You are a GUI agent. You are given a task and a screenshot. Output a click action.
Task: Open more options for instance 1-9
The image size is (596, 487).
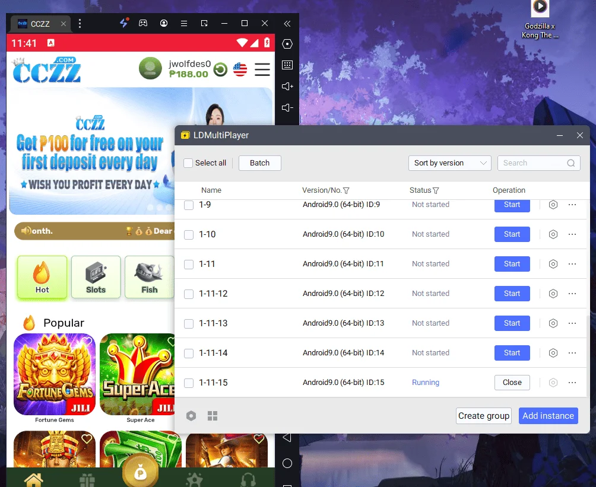click(x=572, y=205)
